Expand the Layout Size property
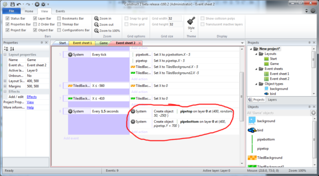 pos(5,81)
